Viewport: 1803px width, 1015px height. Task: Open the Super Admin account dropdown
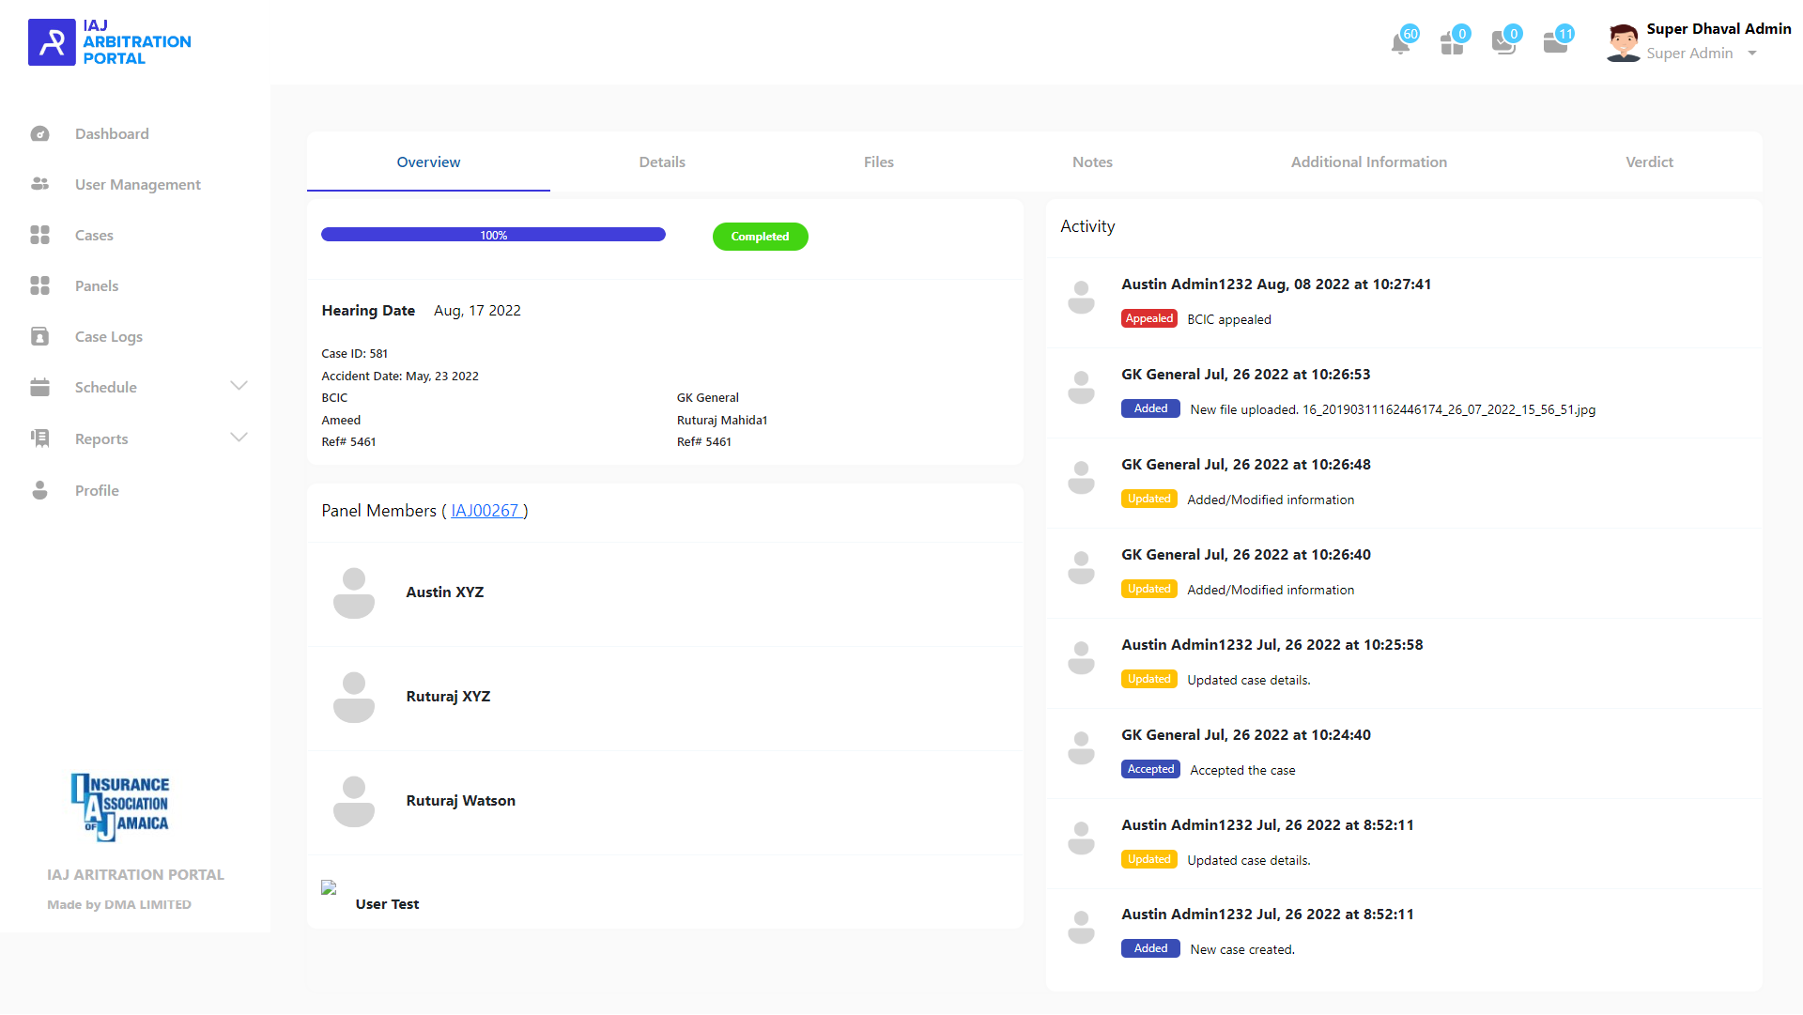1752,54
